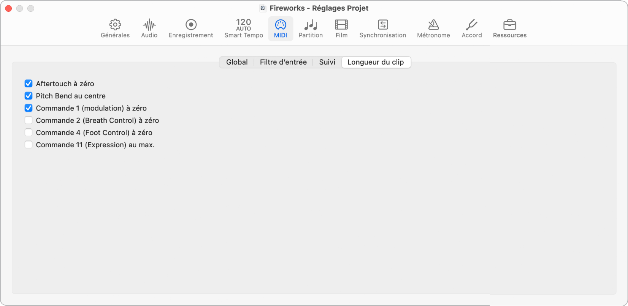This screenshot has width=628, height=306.
Task: Open the Accord tuning fork pane
Action: pyautogui.click(x=472, y=29)
